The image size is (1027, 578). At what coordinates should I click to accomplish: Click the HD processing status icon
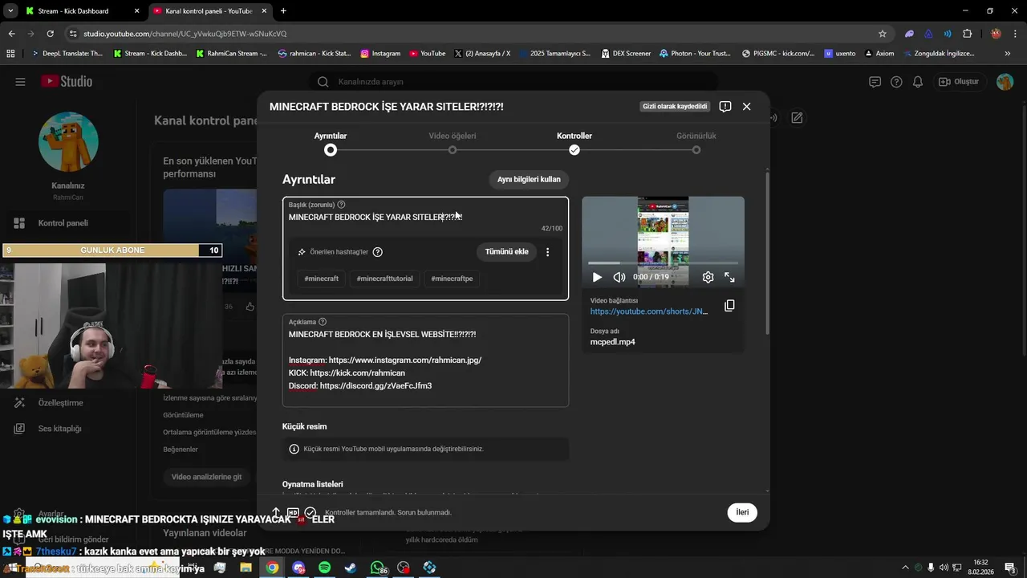click(x=293, y=512)
